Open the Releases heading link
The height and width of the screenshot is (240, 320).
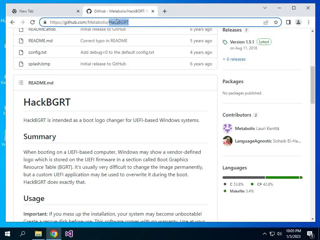pyautogui.click(x=232, y=30)
